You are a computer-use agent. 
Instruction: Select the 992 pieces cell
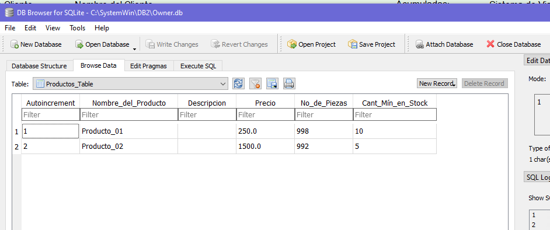click(x=324, y=147)
